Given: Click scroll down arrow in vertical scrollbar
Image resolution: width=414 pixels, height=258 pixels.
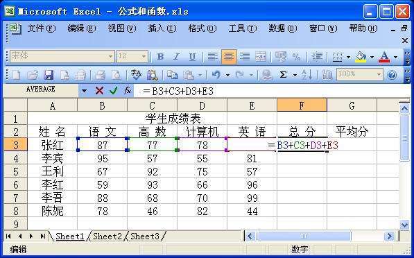Looking at the screenshot, I should tap(404, 225).
